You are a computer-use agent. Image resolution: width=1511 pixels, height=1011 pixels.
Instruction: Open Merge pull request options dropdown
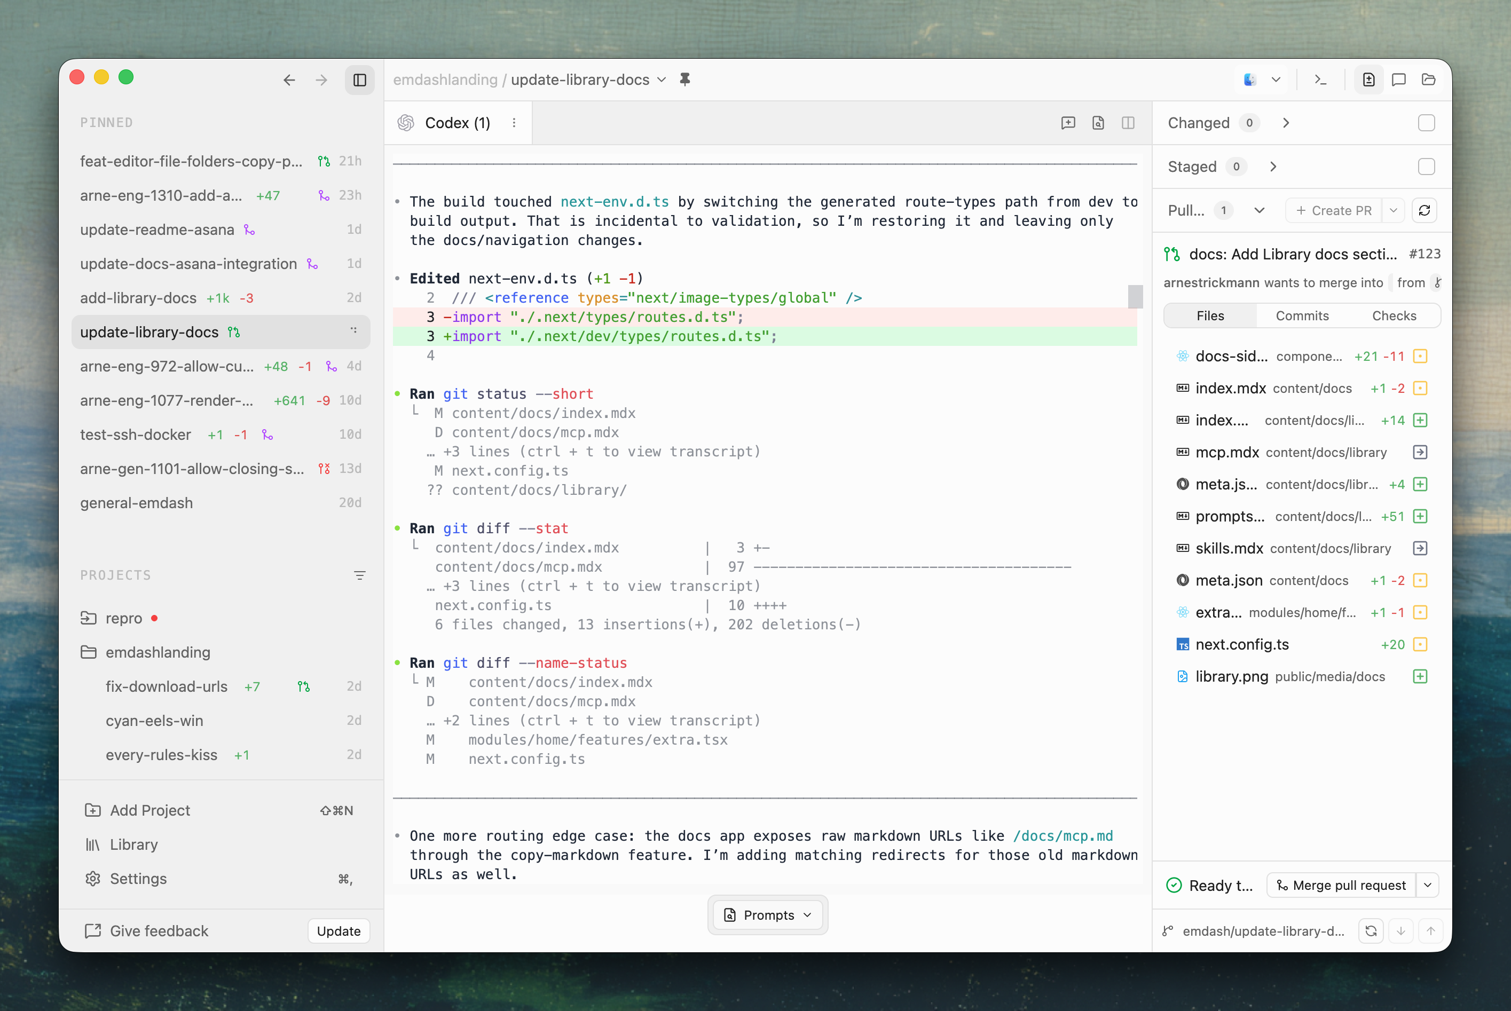pyautogui.click(x=1428, y=885)
